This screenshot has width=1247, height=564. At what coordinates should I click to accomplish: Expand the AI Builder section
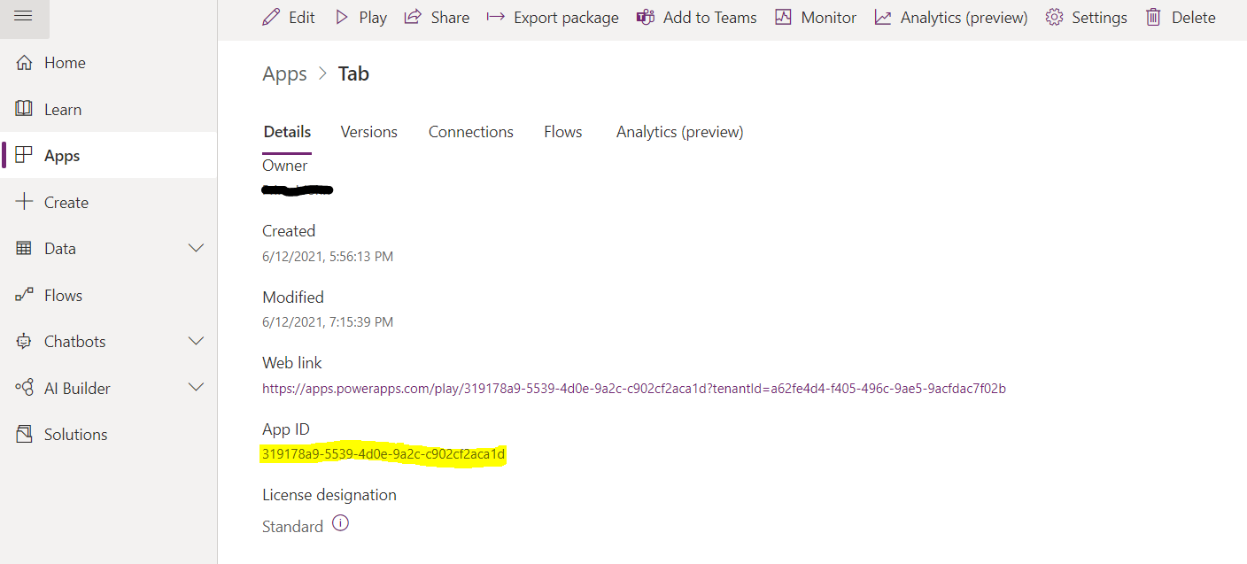point(196,387)
